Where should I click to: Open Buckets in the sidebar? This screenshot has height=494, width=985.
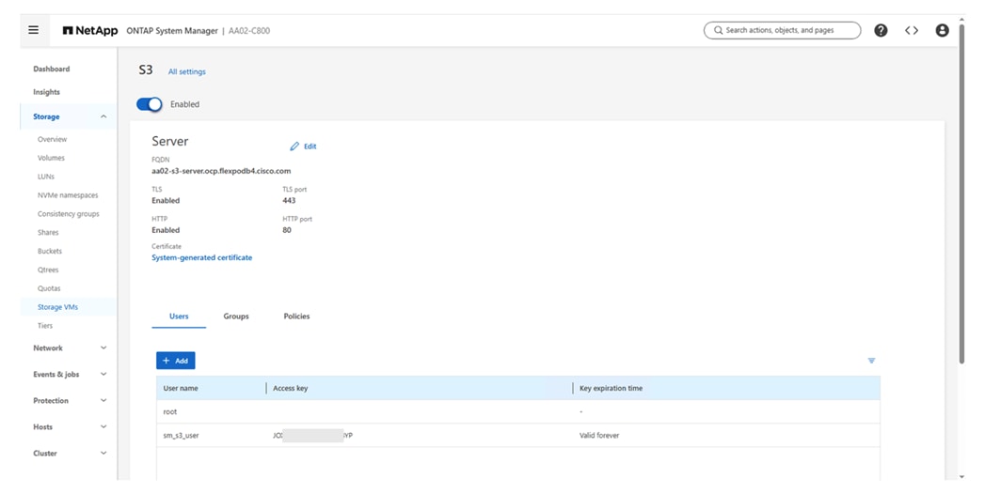50,252
